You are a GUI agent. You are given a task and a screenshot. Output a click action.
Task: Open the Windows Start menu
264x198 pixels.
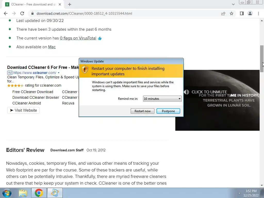tap(7, 193)
